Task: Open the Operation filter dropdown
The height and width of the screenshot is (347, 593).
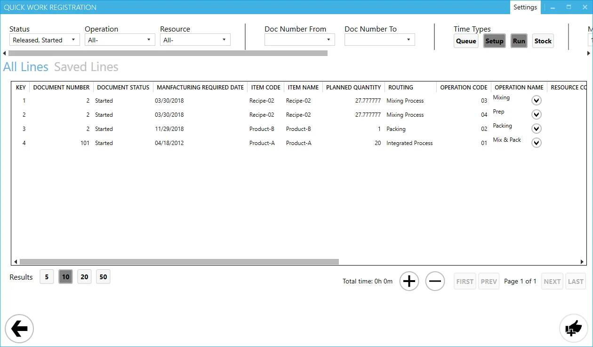Action: pos(120,40)
